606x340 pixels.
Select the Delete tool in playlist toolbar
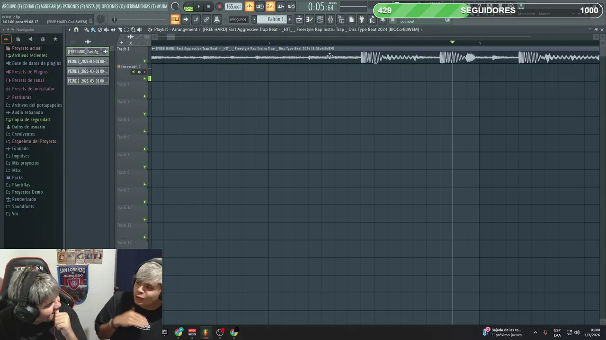click(x=99, y=30)
